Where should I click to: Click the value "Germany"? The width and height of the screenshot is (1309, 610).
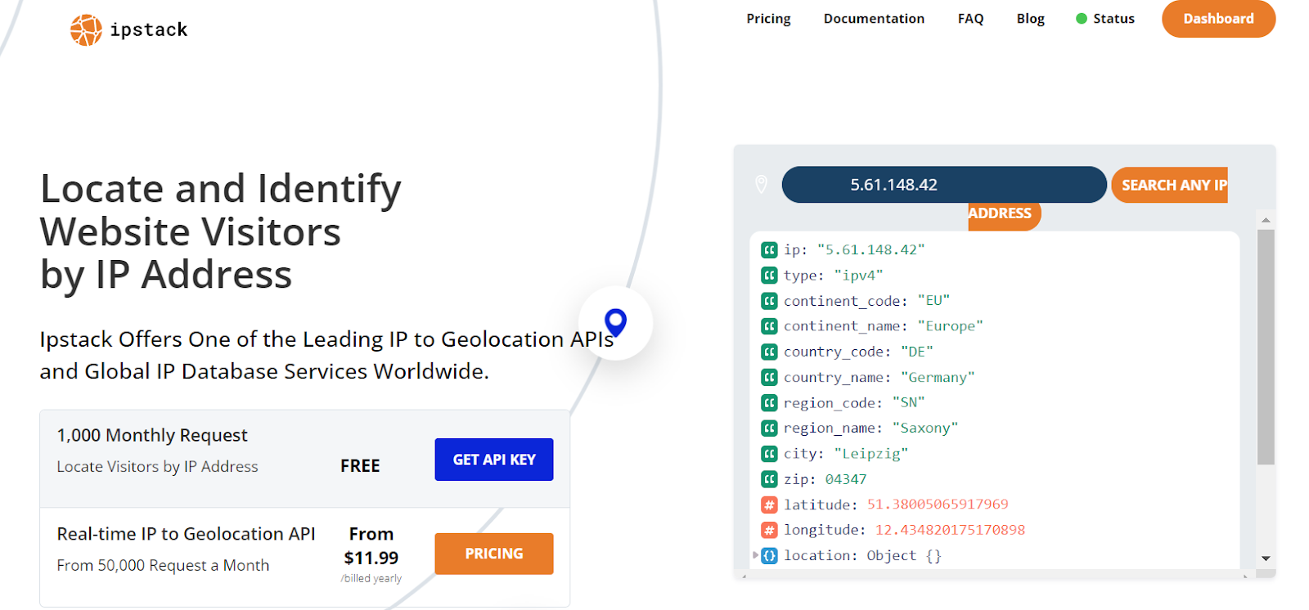(x=938, y=377)
